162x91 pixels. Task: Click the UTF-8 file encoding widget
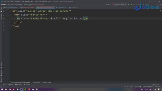point(131,87)
